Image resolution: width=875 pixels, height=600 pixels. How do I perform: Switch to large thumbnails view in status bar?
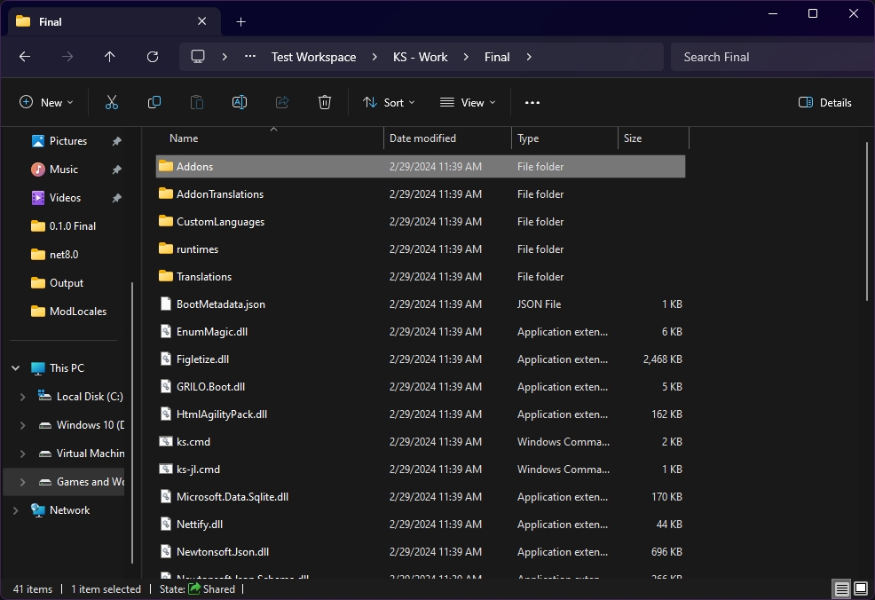coord(860,588)
